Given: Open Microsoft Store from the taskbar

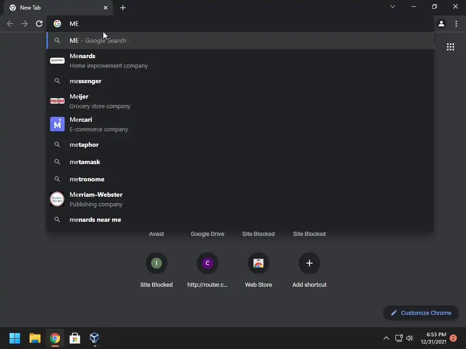Looking at the screenshot, I should pyautogui.click(x=75, y=338).
